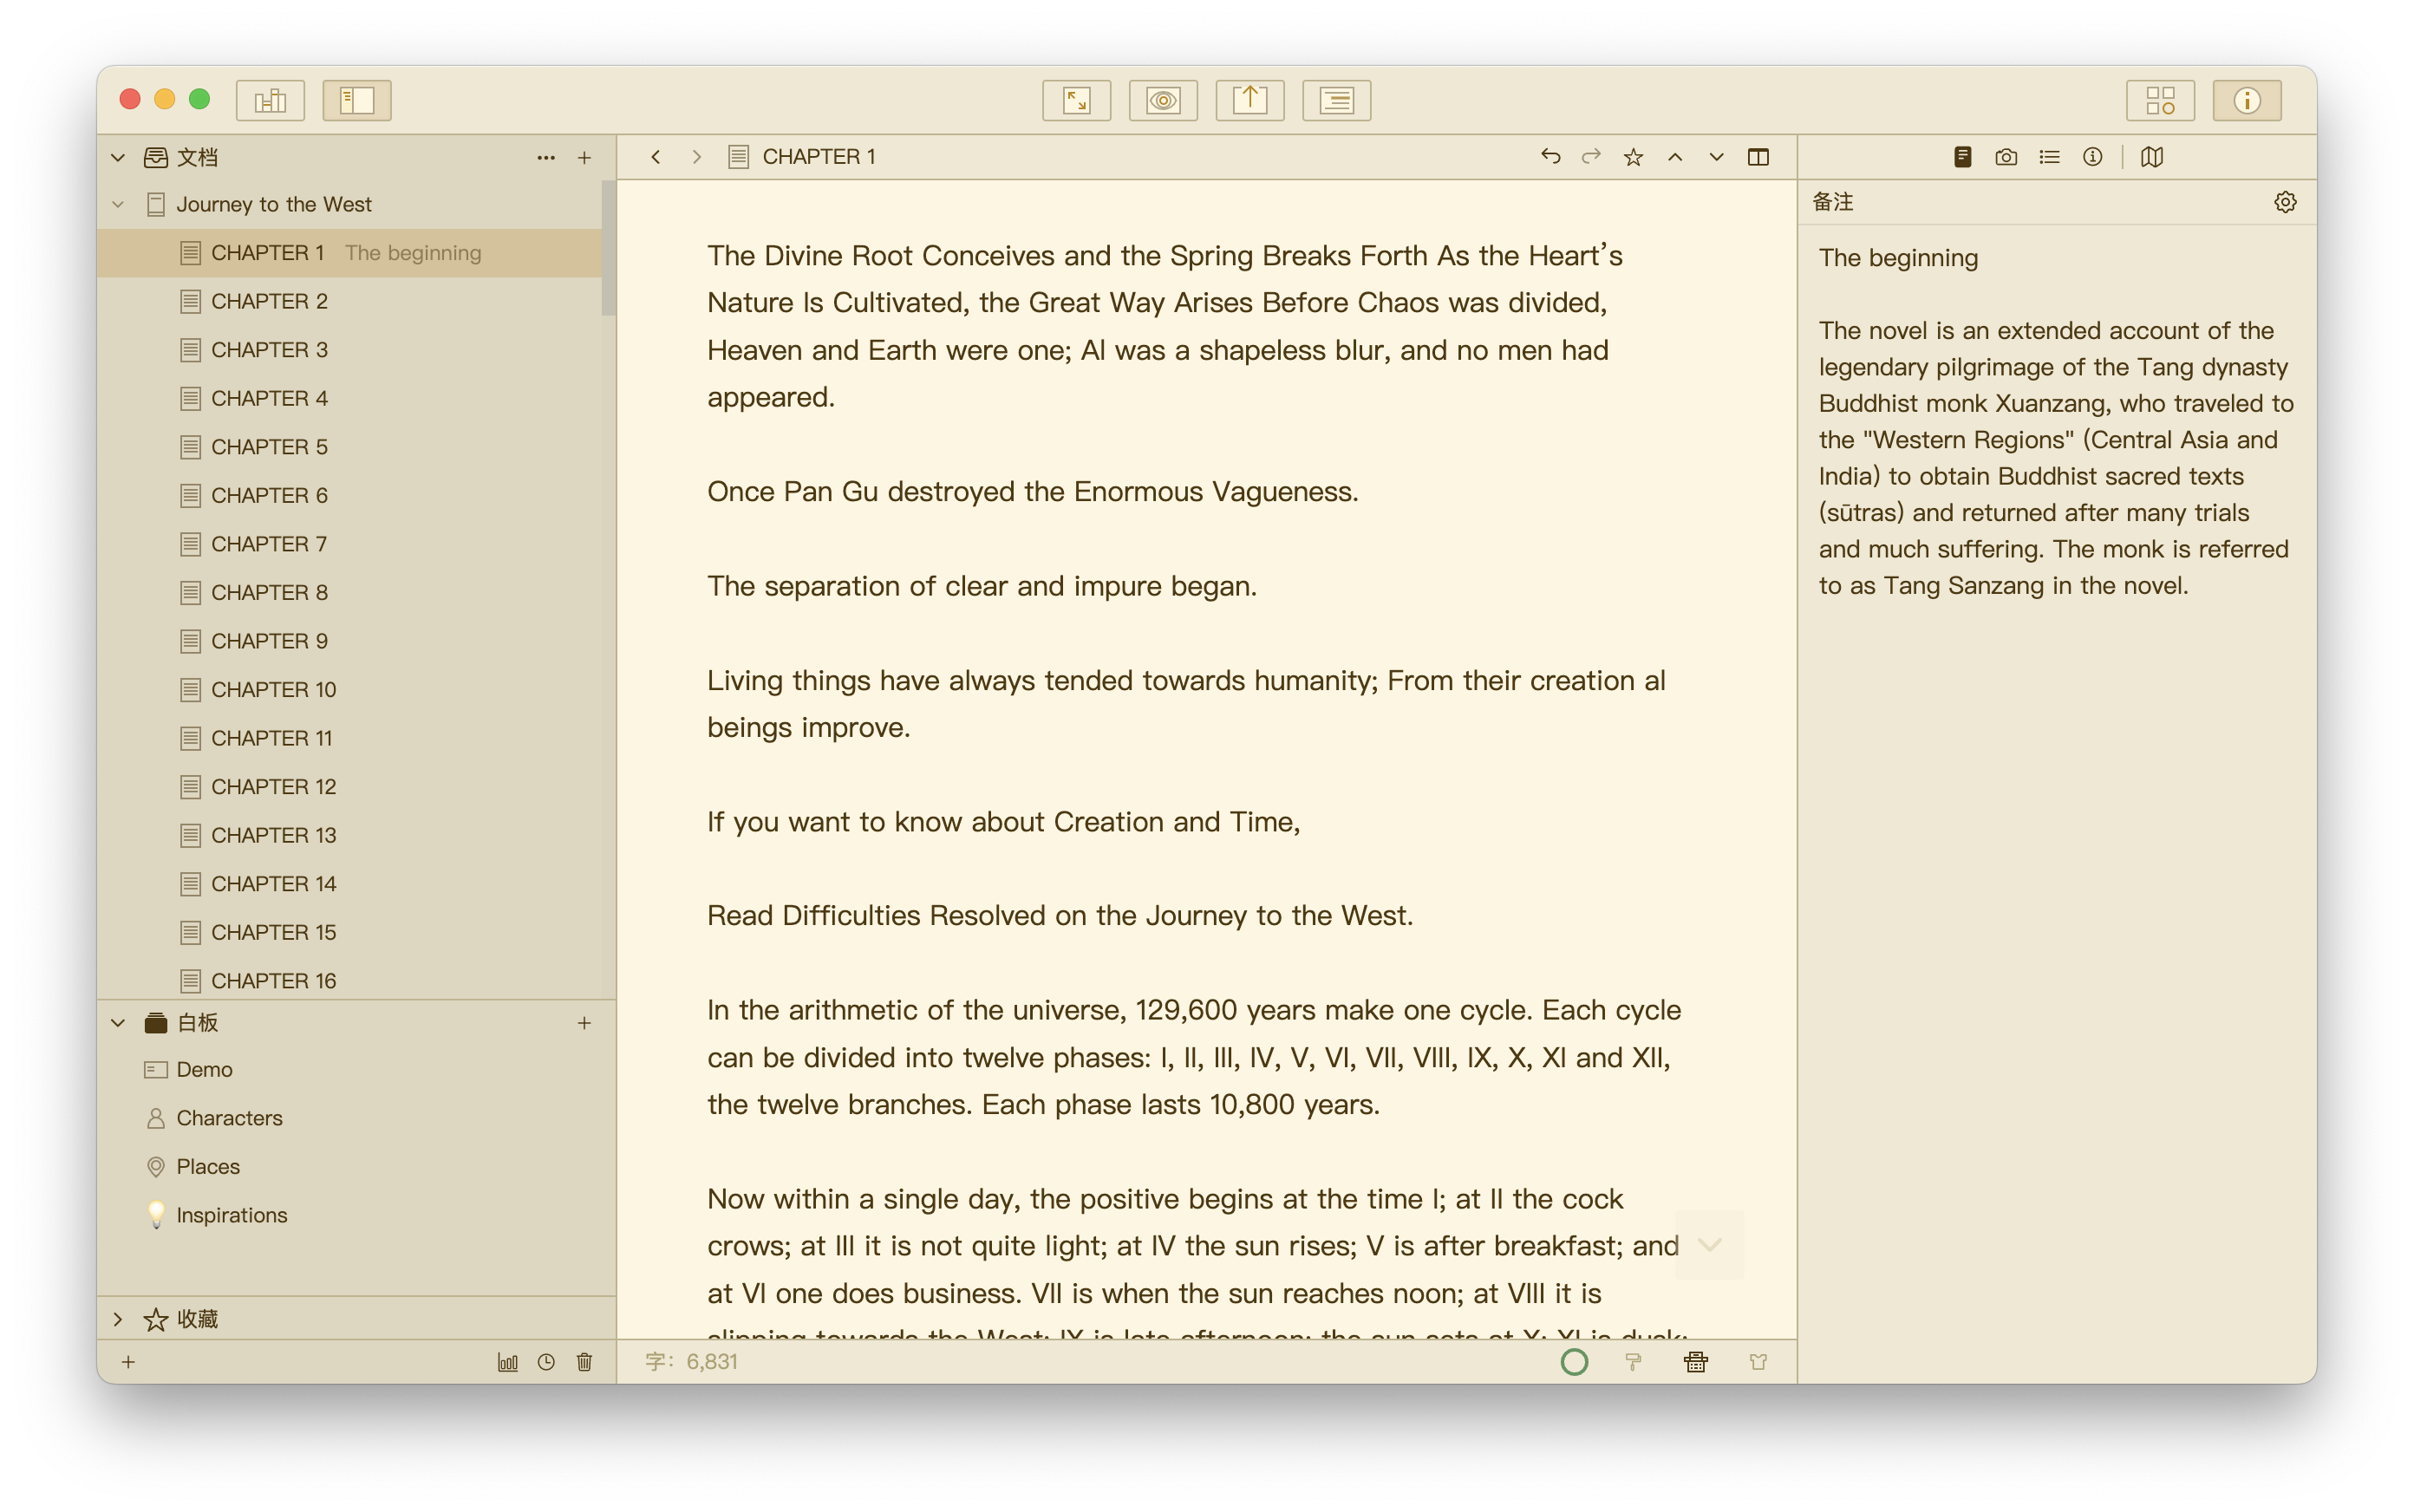Viewport: 2414px width, 1512px height.
Task: Open history clock icon in sidebar footer
Action: click(x=546, y=1362)
